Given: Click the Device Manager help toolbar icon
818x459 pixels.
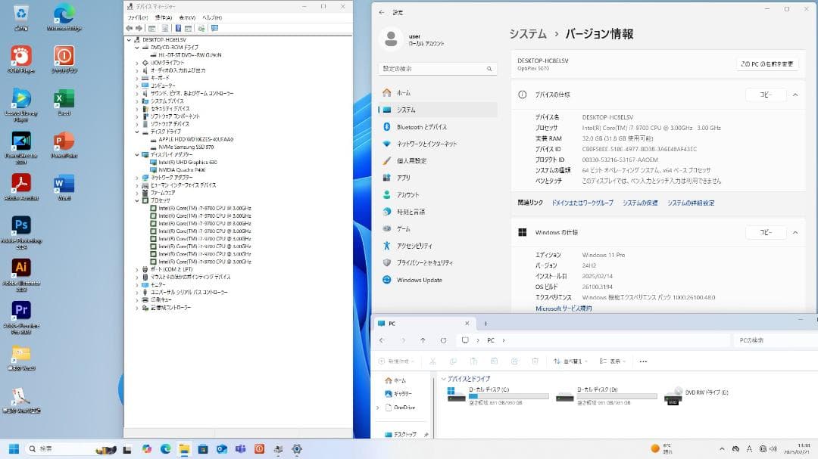Looking at the screenshot, I should (178, 28).
